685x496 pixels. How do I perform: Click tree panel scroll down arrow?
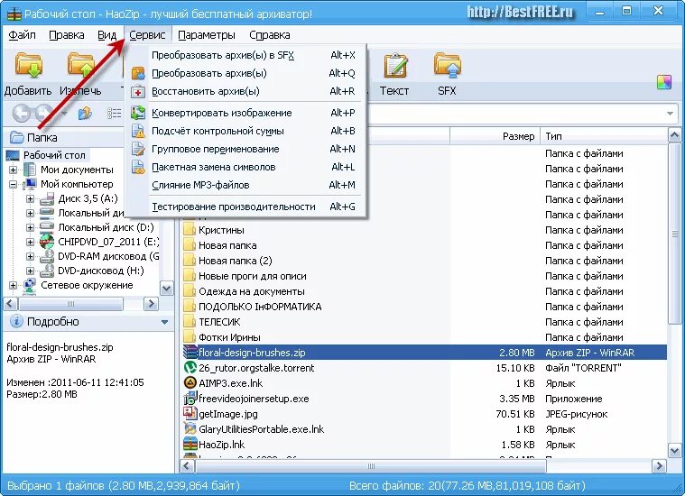[x=166, y=289]
